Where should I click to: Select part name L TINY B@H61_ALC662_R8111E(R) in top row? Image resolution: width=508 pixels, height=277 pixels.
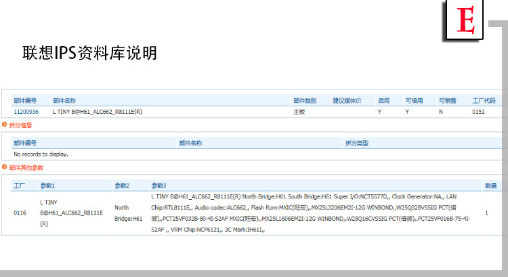pyautogui.click(x=97, y=112)
